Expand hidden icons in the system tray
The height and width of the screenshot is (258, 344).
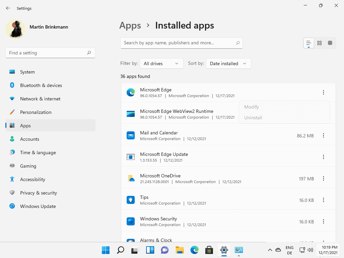pos(270,250)
